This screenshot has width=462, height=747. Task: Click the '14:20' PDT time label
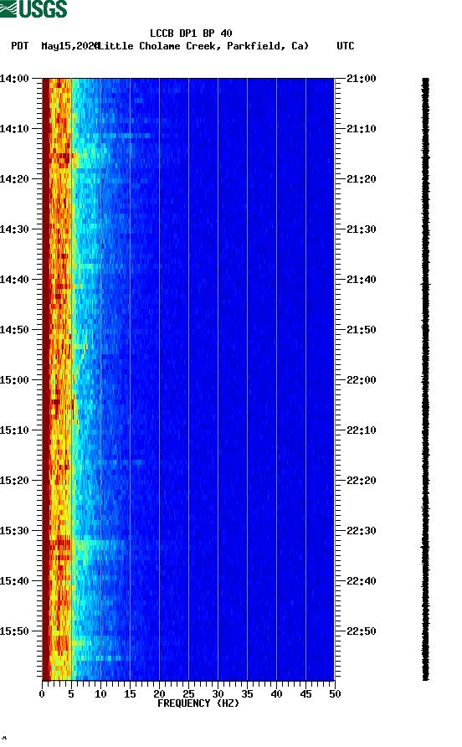tap(14, 179)
